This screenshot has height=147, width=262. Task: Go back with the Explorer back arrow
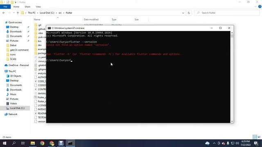point(4,13)
